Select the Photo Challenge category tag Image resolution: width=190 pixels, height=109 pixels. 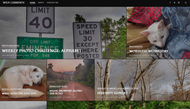(11, 45)
